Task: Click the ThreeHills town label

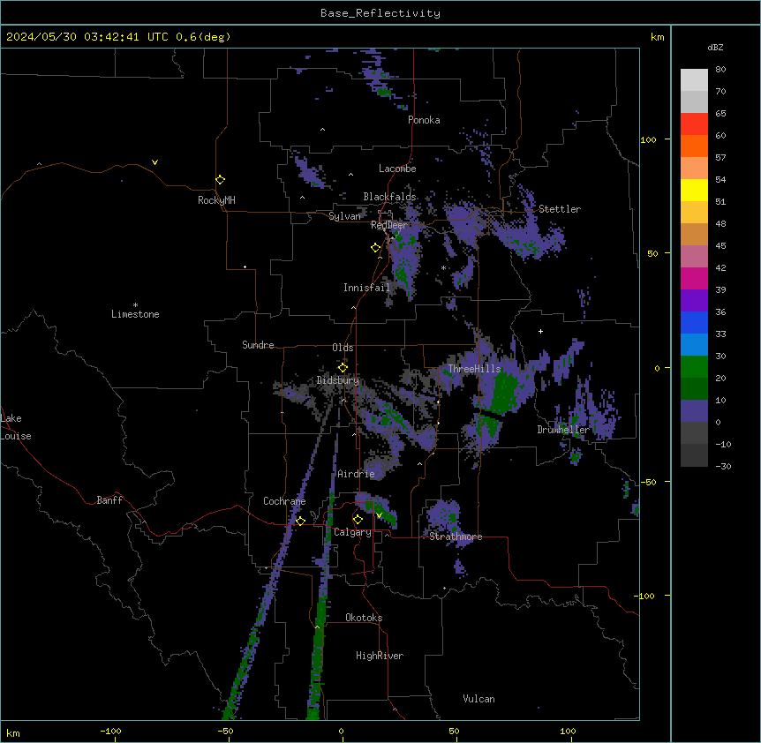Action: click(x=474, y=369)
